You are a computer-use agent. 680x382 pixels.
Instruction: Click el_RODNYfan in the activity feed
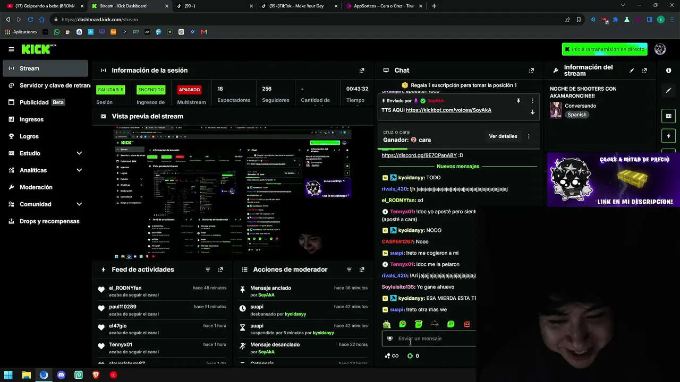click(125, 288)
